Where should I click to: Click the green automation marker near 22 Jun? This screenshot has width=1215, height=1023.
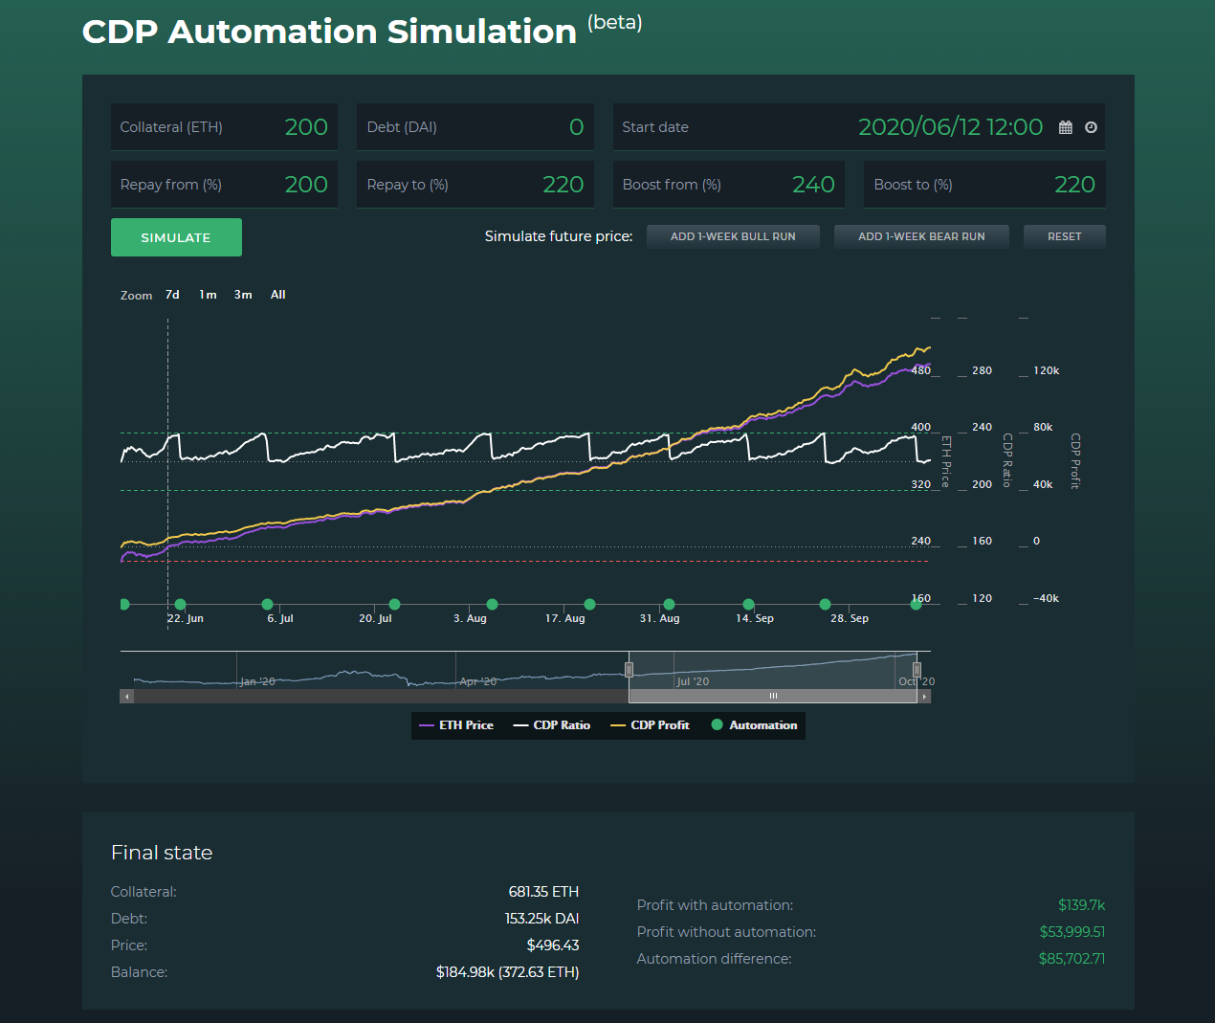[179, 604]
